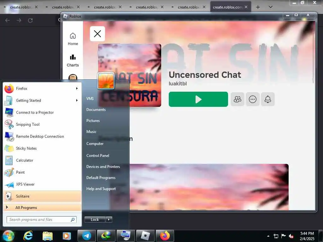Click the search magnifier icon in Start menu
This screenshot has width=323, height=242.
pos(73,220)
